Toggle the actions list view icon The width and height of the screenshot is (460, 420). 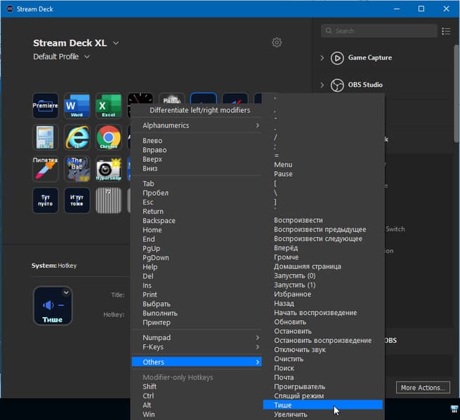445,31
